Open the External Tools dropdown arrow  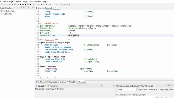[x=30, y=5]
